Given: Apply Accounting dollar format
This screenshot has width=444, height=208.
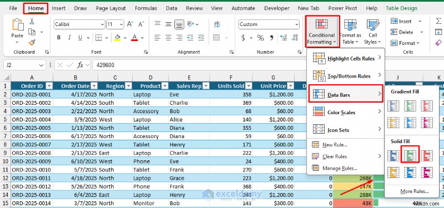Looking at the screenshot, I should point(243,38).
